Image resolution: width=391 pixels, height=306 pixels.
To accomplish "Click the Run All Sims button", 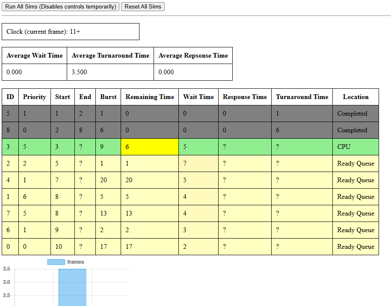I will pyautogui.click(x=60, y=7).
